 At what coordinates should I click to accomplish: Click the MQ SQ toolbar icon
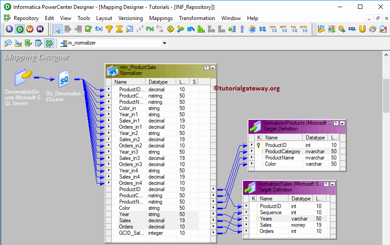[294, 29]
